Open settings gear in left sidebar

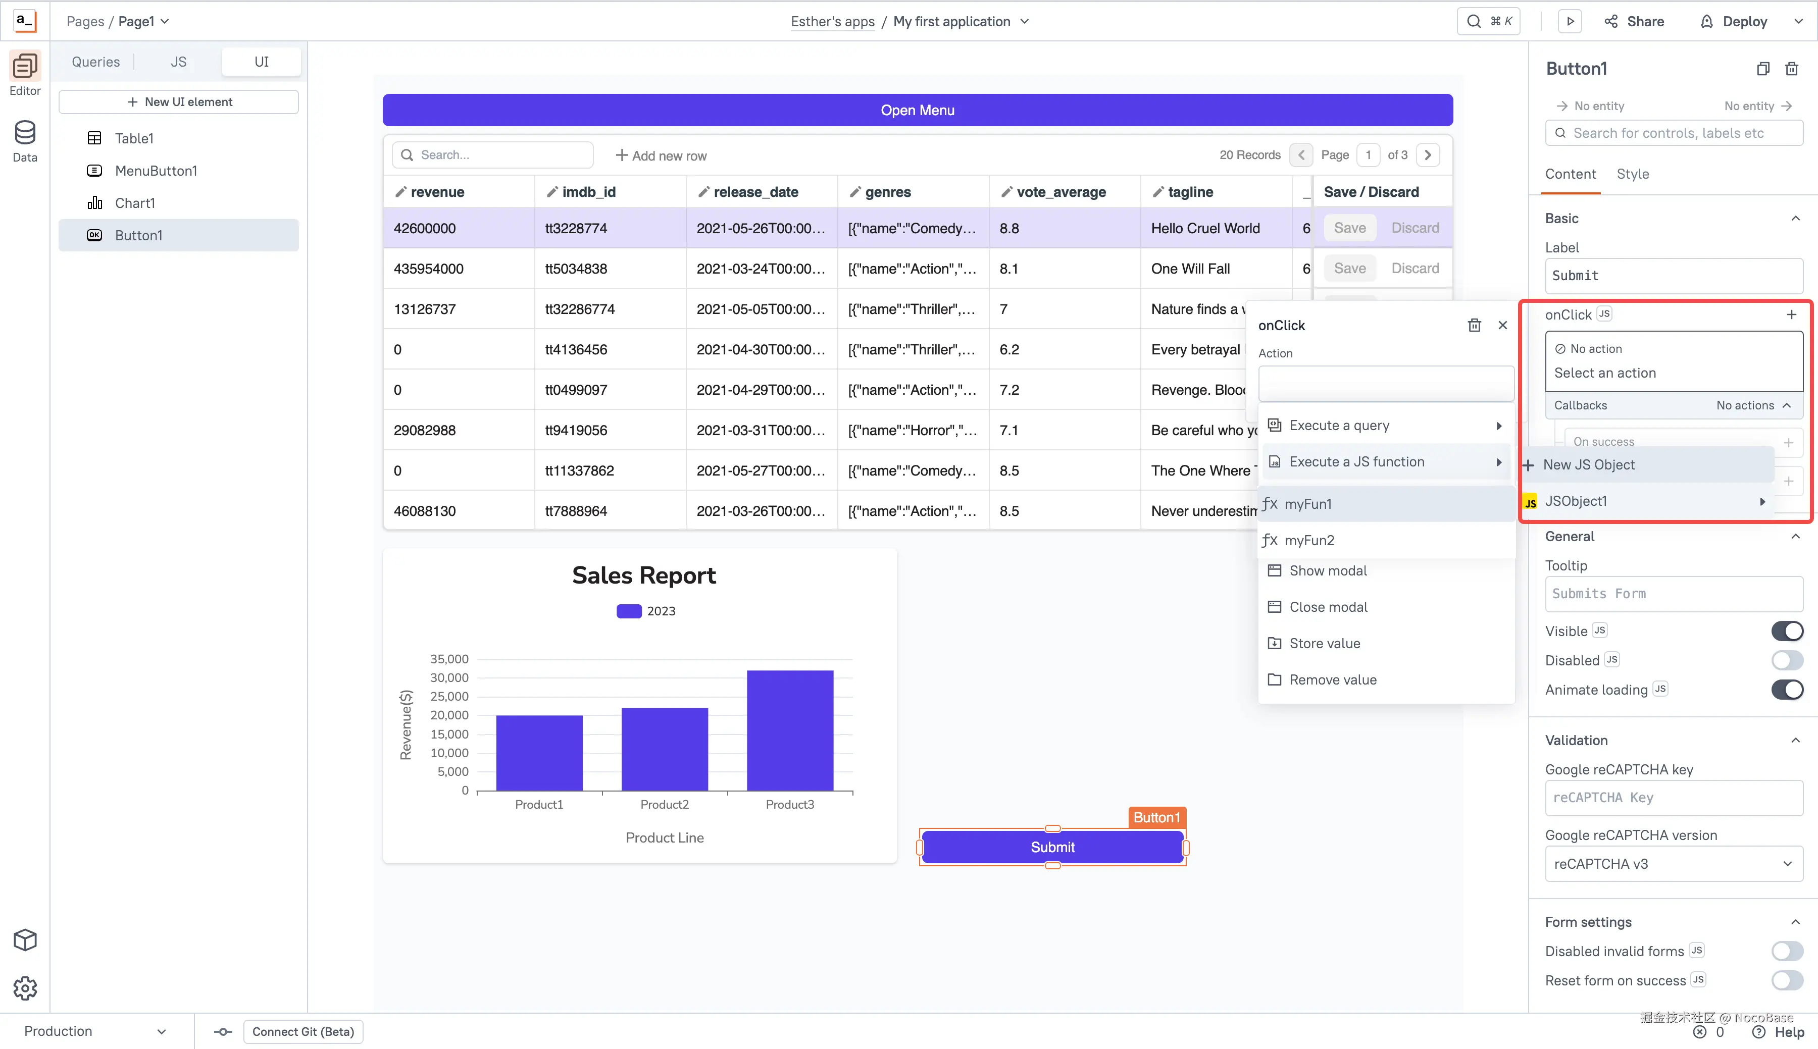(25, 988)
